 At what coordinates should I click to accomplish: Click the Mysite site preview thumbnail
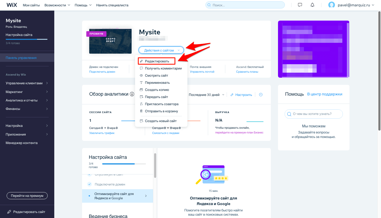(x=110, y=41)
